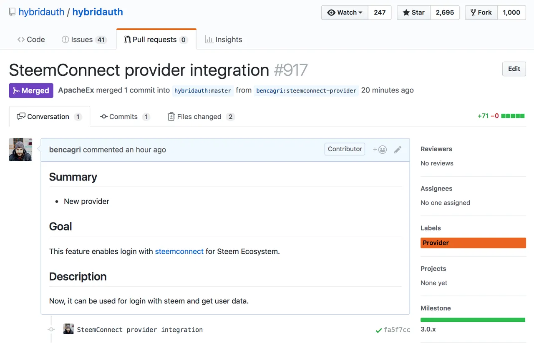The height and width of the screenshot is (343, 534).
Task: Fork the hybridauth repository
Action: [481, 13]
